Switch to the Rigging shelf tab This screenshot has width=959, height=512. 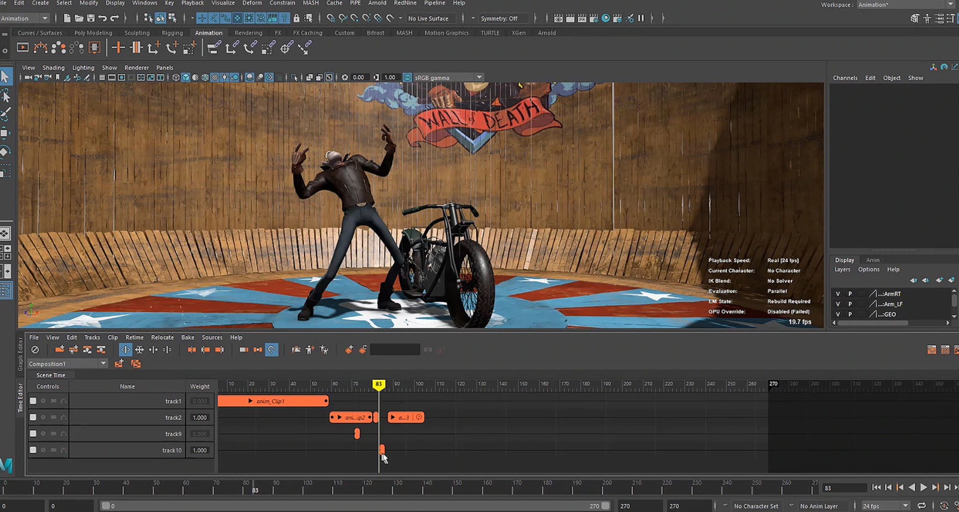(x=172, y=33)
